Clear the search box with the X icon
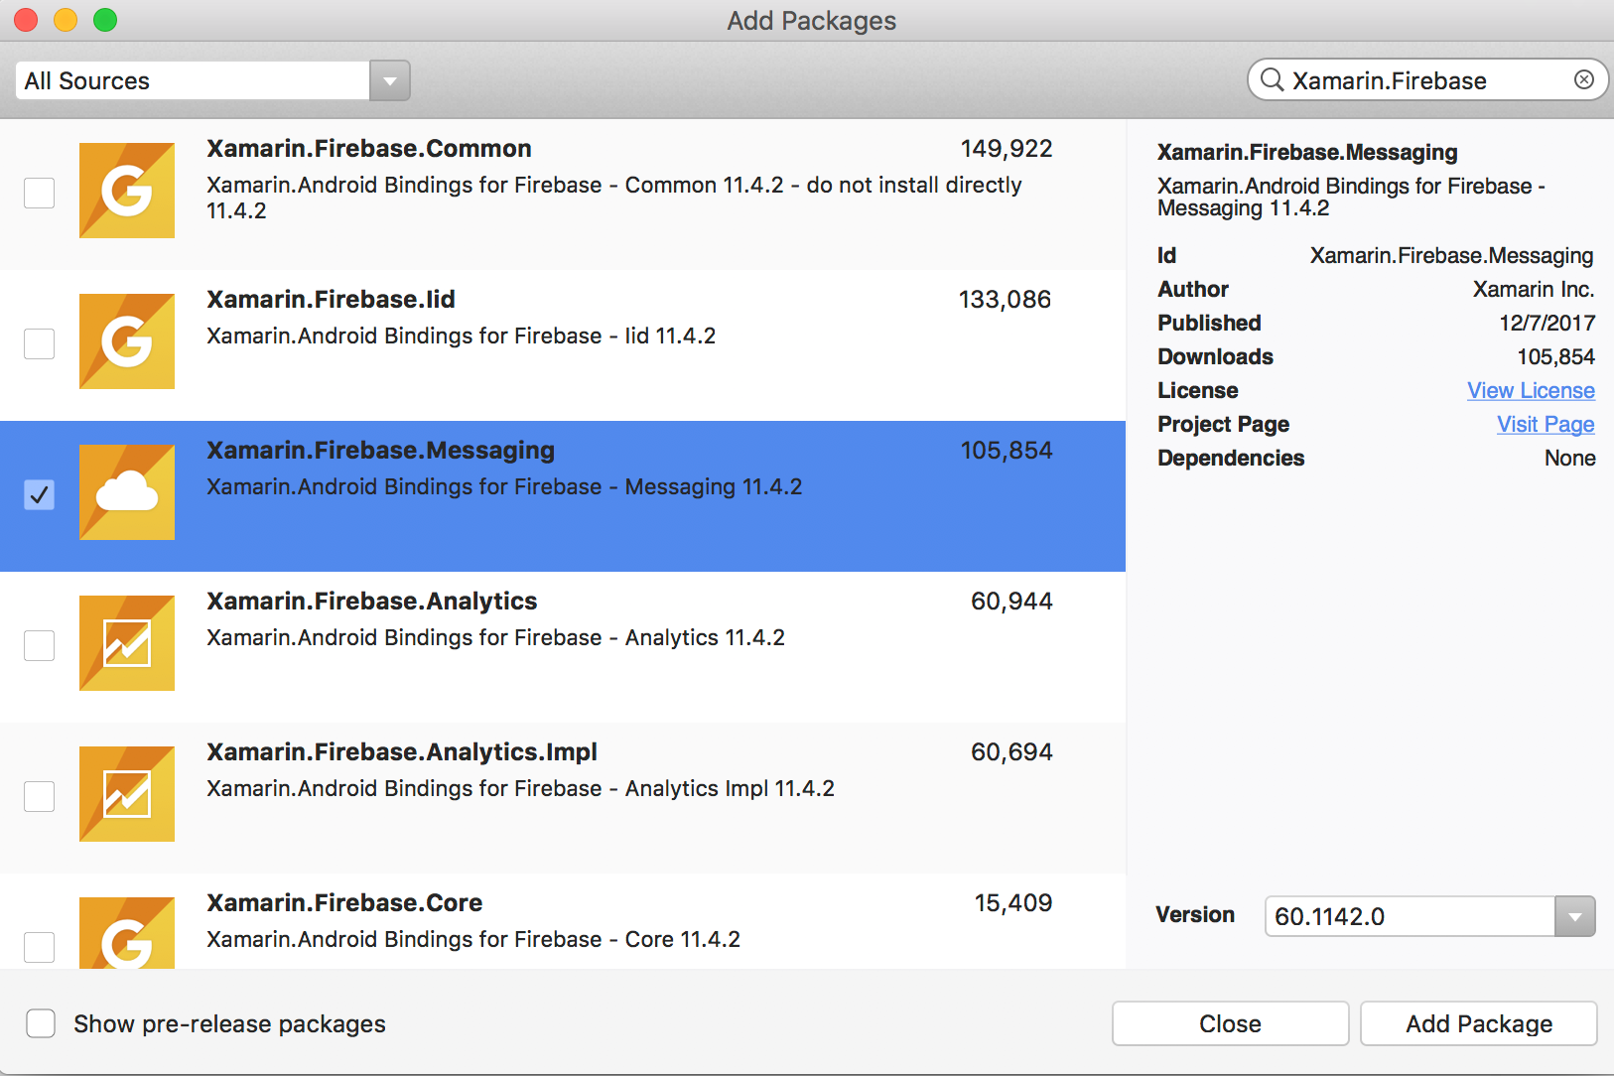 [1583, 79]
